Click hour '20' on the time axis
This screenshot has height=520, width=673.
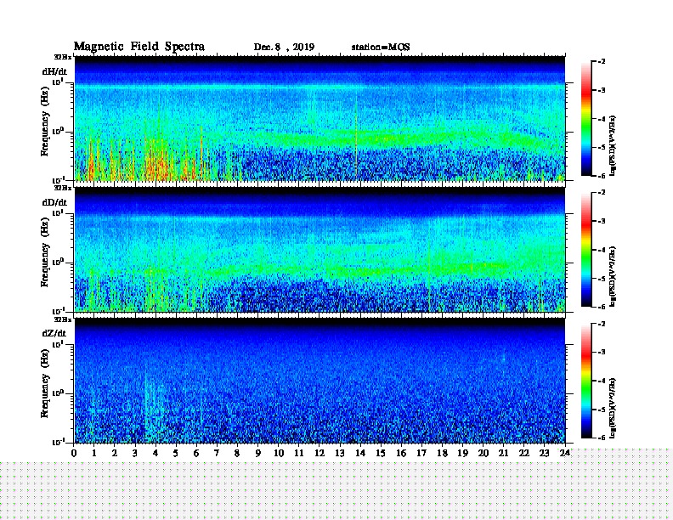(x=484, y=453)
